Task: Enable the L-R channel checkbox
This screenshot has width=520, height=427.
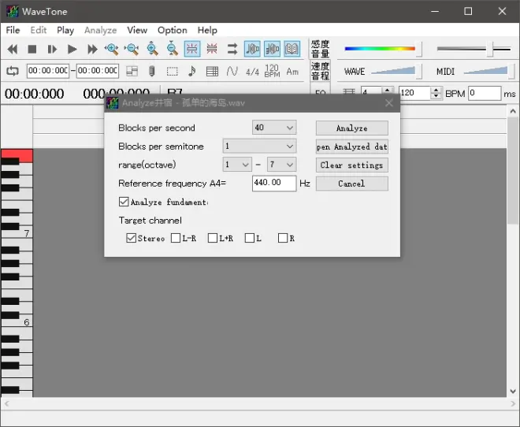Action: pyautogui.click(x=176, y=238)
